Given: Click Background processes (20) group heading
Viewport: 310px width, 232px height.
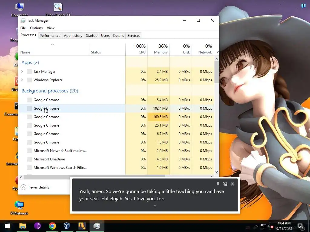Looking at the screenshot, I should (x=50, y=91).
